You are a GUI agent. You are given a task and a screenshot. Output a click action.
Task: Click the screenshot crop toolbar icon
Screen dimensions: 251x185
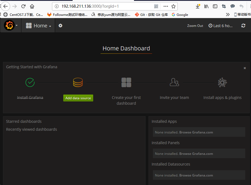coord(224,6)
